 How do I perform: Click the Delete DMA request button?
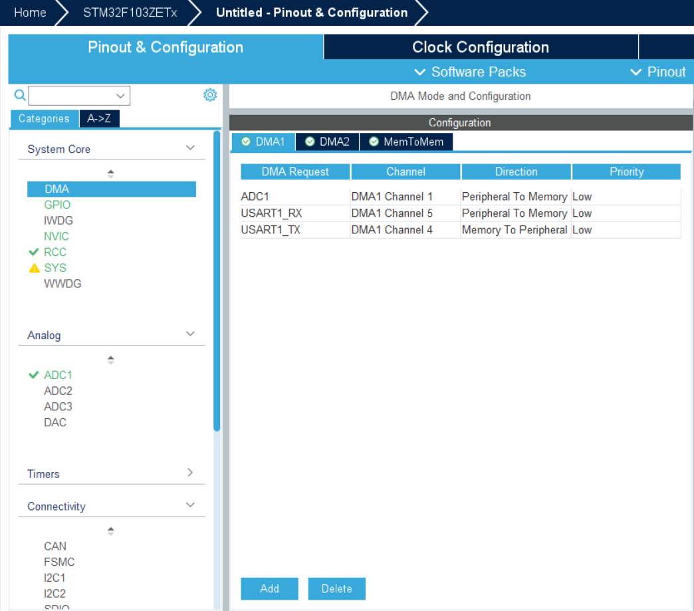pos(337,589)
